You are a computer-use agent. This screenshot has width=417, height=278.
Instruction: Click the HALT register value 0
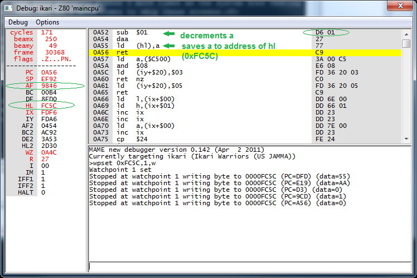(43, 192)
